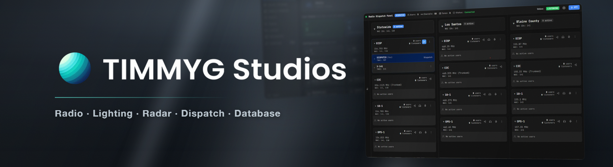Click microphone icon on Los Santos DISP
Viewport: 613px width, 167px height.
tap(495, 40)
